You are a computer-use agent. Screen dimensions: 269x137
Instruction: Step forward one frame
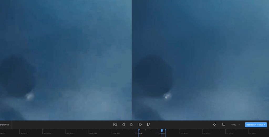tap(140, 125)
